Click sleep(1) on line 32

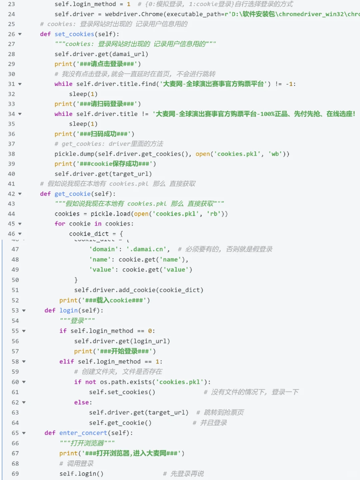pos(83,94)
